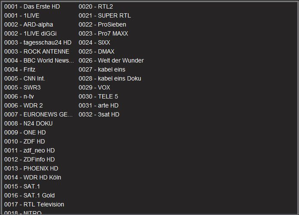Image resolution: width=299 pixels, height=215 pixels.
Task: Choose 1LIVE diGGi from the list
Action: click(30, 33)
